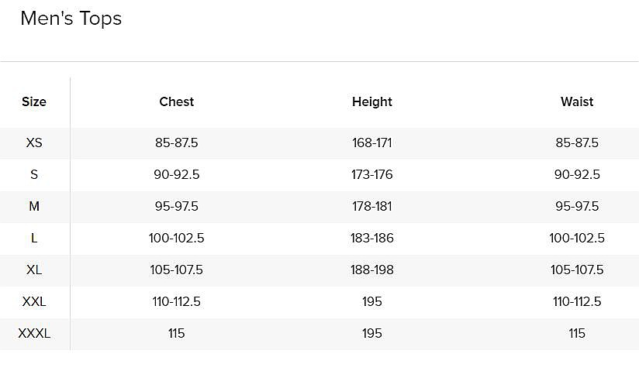Select the M size row label
639x371 pixels.
click(x=34, y=207)
